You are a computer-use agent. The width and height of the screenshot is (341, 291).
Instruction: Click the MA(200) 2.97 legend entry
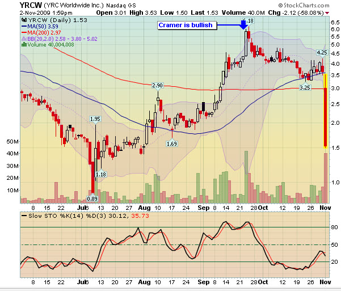[x=44, y=33]
